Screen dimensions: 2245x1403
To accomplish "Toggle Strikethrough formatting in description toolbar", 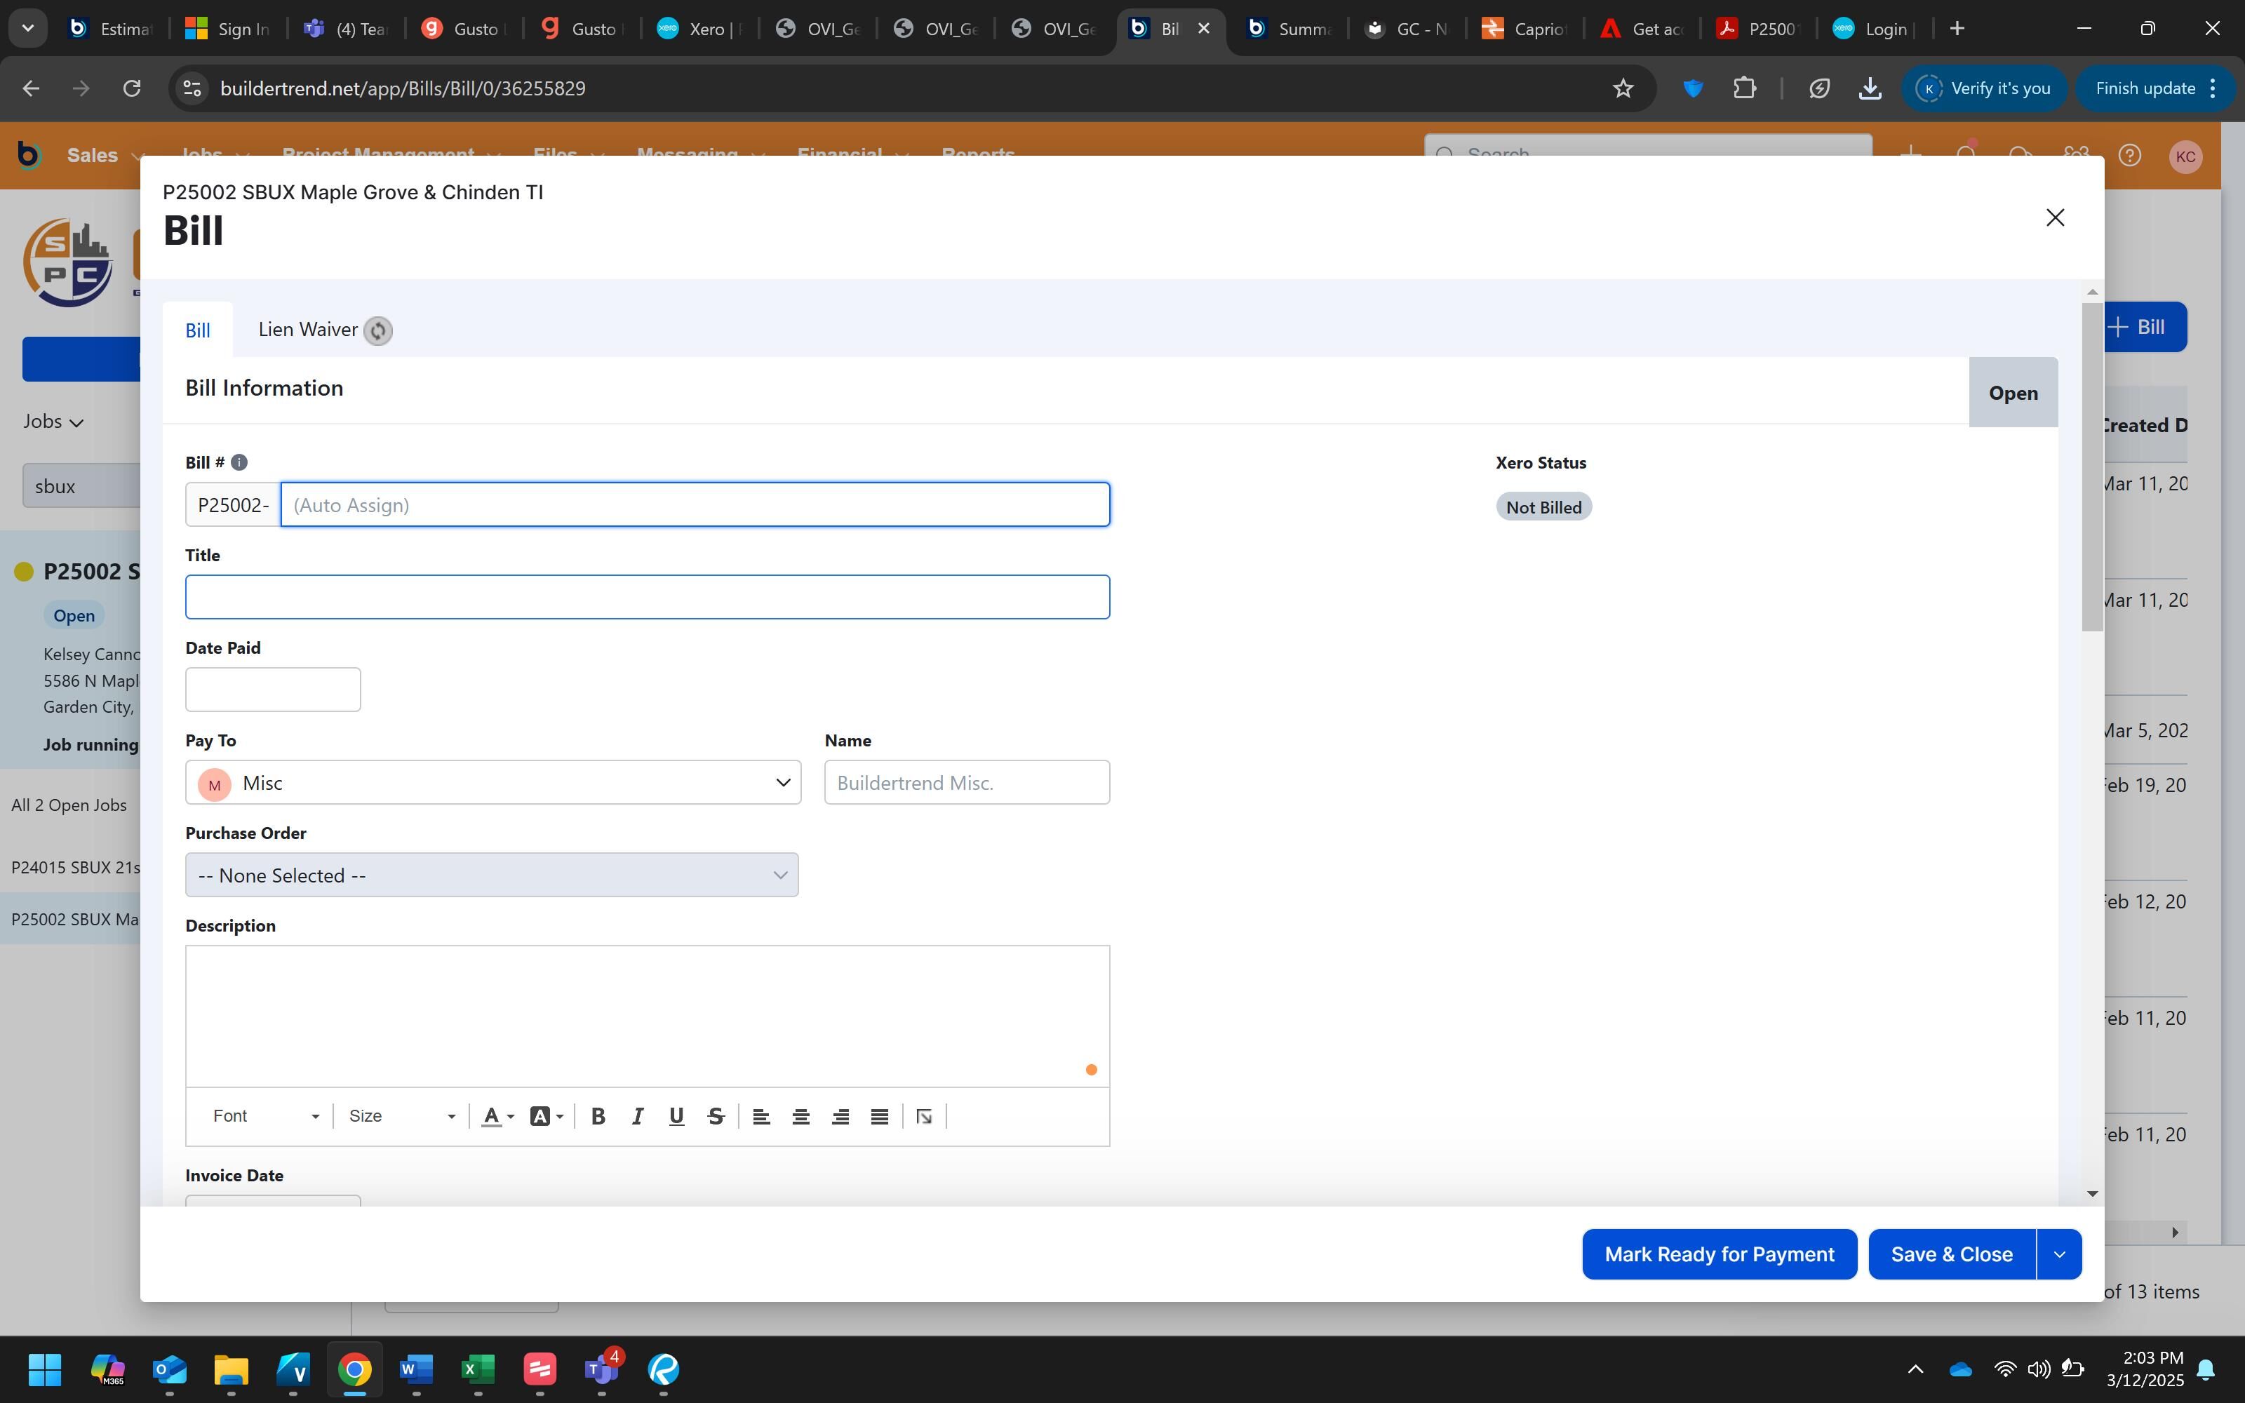I will (x=716, y=1116).
